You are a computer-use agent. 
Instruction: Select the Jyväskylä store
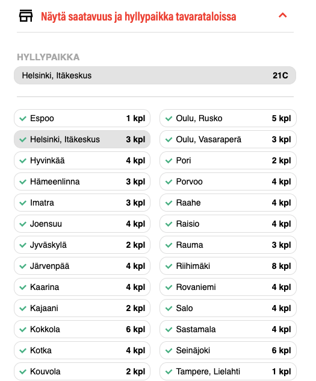coord(82,245)
